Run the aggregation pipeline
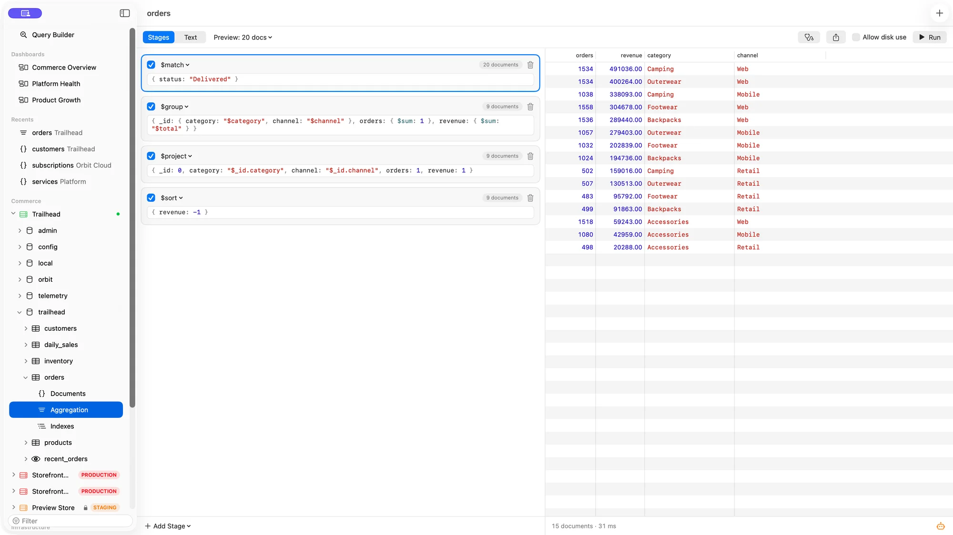The image size is (953, 535). pyautogui.click(x=930, y=37)
